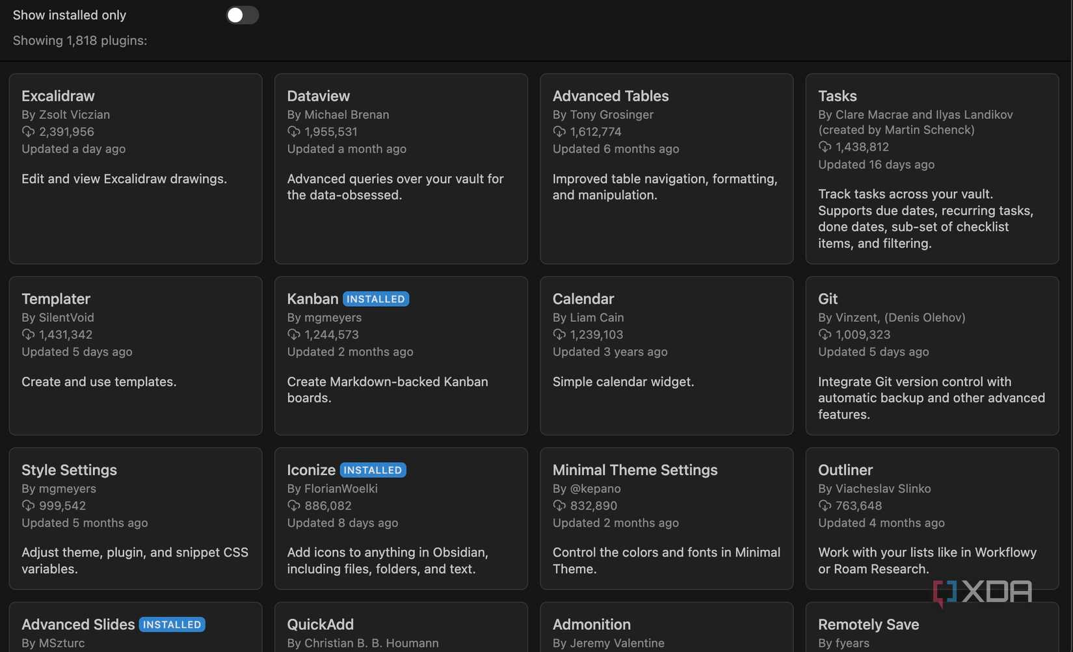This screenshot has width=1073, height=652.
Task: Open the Admonition plugin title
Action: (x=592, y=625)
